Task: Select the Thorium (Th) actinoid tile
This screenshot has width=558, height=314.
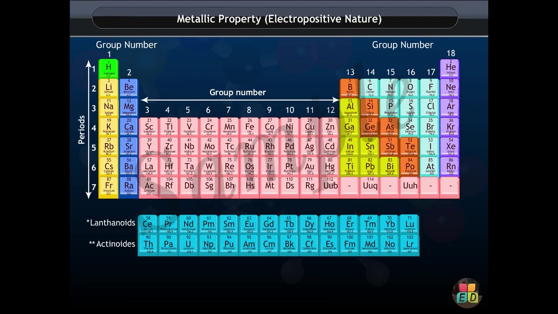Action: (148, 245)
